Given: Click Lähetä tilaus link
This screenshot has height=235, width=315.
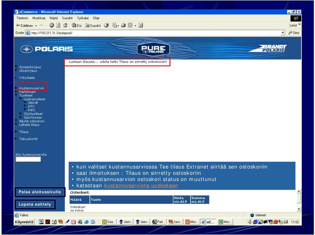Looking at the screenshot, I should point(29,125).
